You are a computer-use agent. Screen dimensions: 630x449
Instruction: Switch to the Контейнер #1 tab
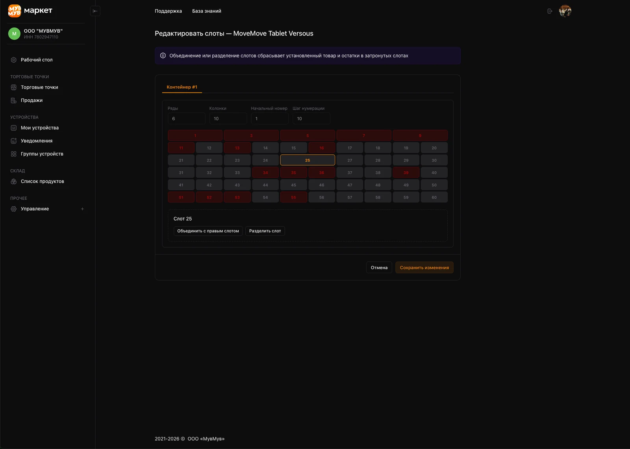(x=182, y=87)
